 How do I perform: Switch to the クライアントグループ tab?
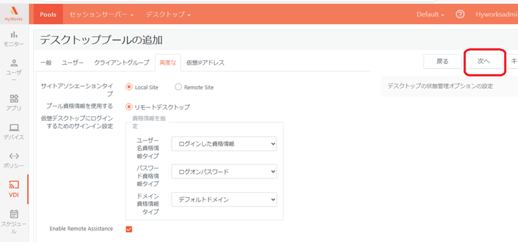coord(122,62)
